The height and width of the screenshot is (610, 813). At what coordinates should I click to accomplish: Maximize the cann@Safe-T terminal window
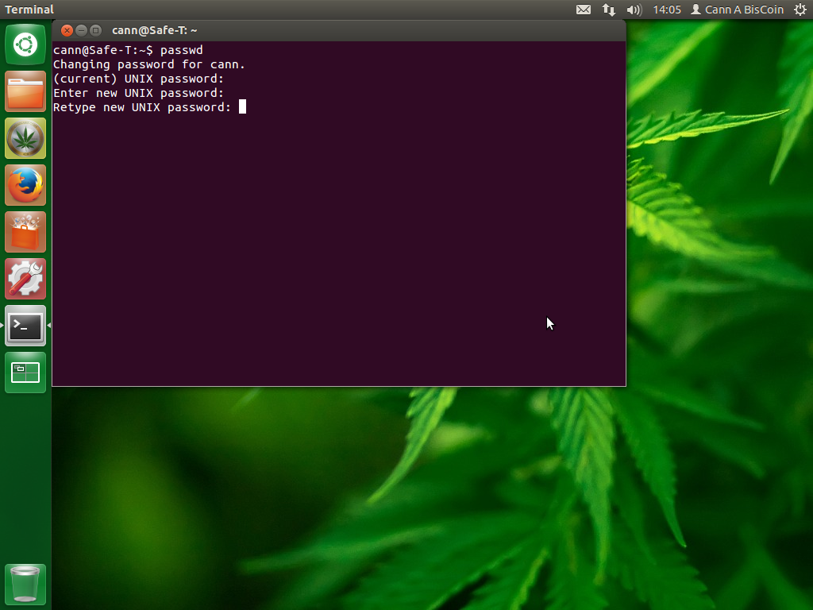pos(96,31)
